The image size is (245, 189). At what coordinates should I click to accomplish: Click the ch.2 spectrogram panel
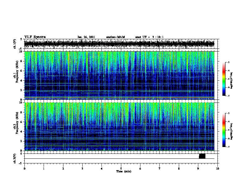pyautogui.click(x=119, y=127)
